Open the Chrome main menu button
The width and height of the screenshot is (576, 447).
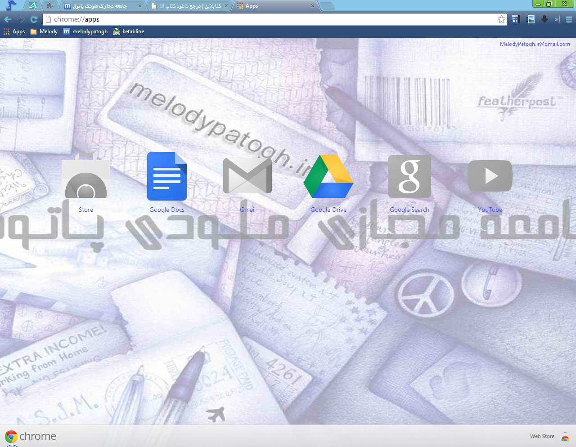[569, 19]
